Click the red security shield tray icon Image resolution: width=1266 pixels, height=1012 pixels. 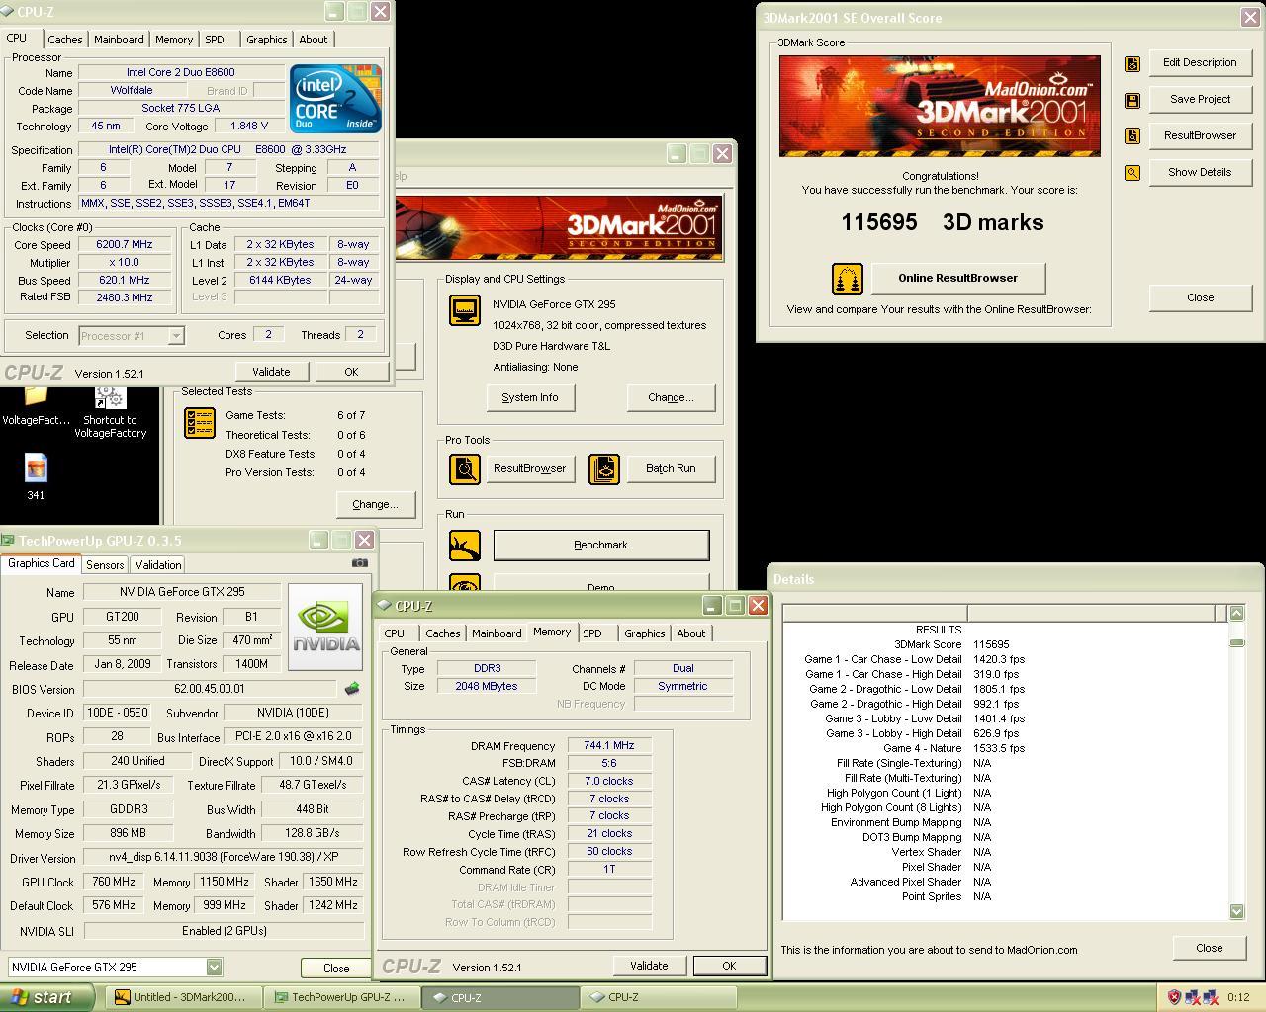click(x=1174, y=997)
